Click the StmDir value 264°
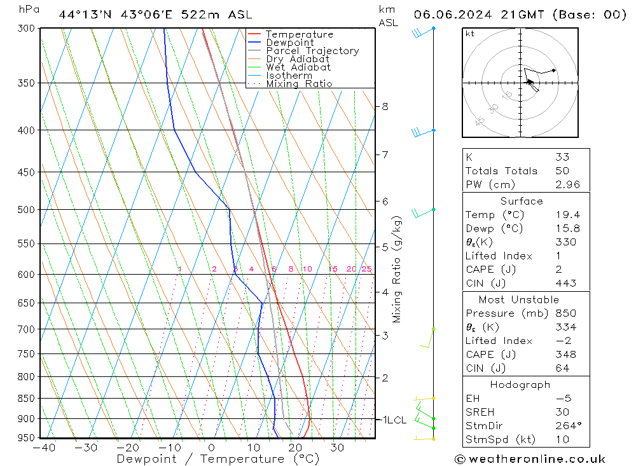 click(x=568, y=426)
